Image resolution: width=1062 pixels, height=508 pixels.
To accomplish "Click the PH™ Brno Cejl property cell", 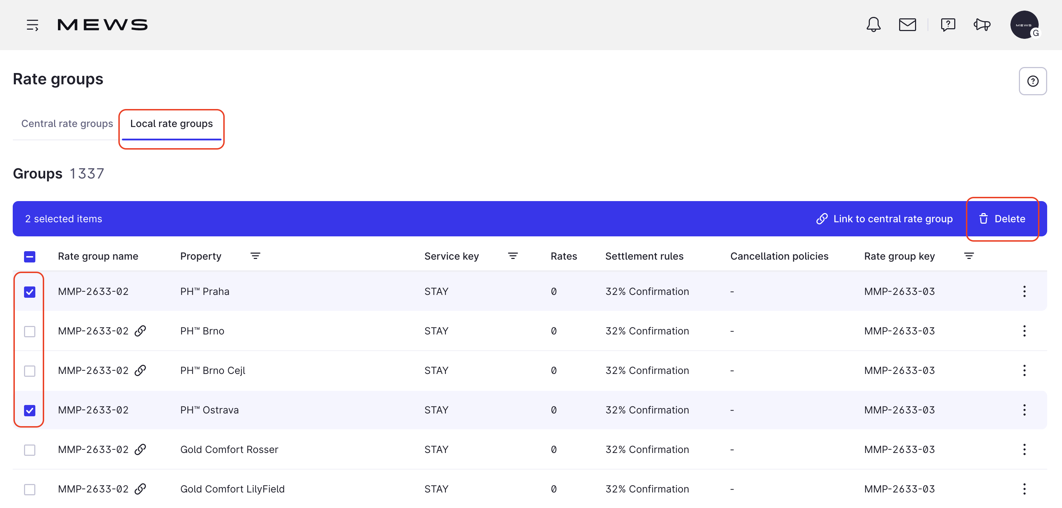I will tap(213, 370).
